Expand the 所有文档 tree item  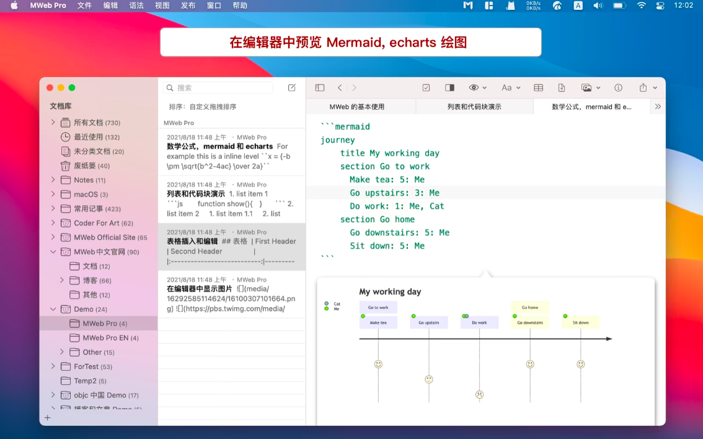(x=53, y=122)
